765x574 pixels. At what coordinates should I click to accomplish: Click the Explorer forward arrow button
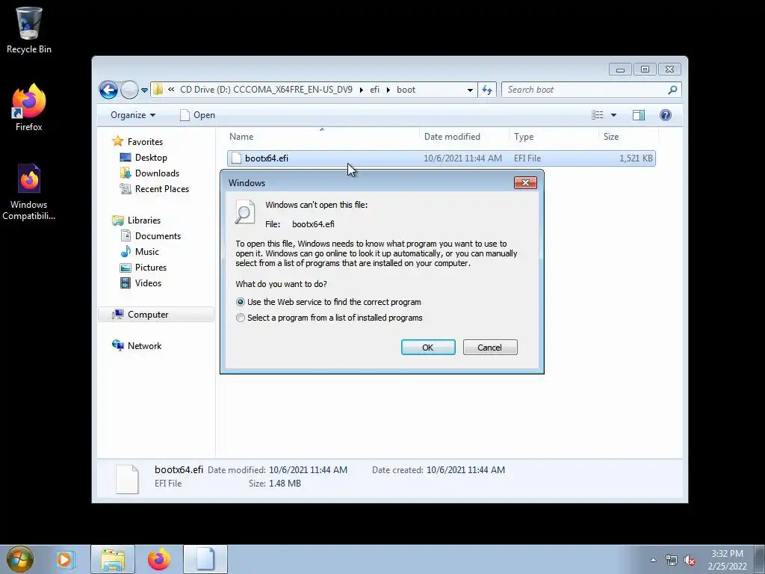click(129, 90)
